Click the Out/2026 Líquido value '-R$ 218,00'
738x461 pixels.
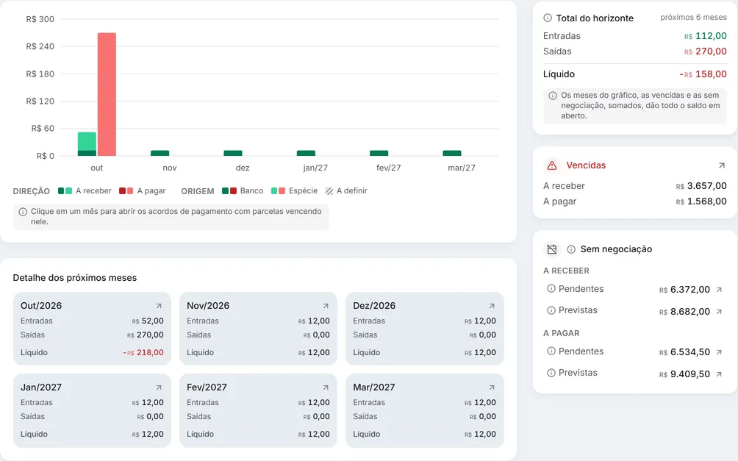tap(143, 353)
